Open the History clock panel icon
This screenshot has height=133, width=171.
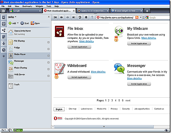pos(4,50)
